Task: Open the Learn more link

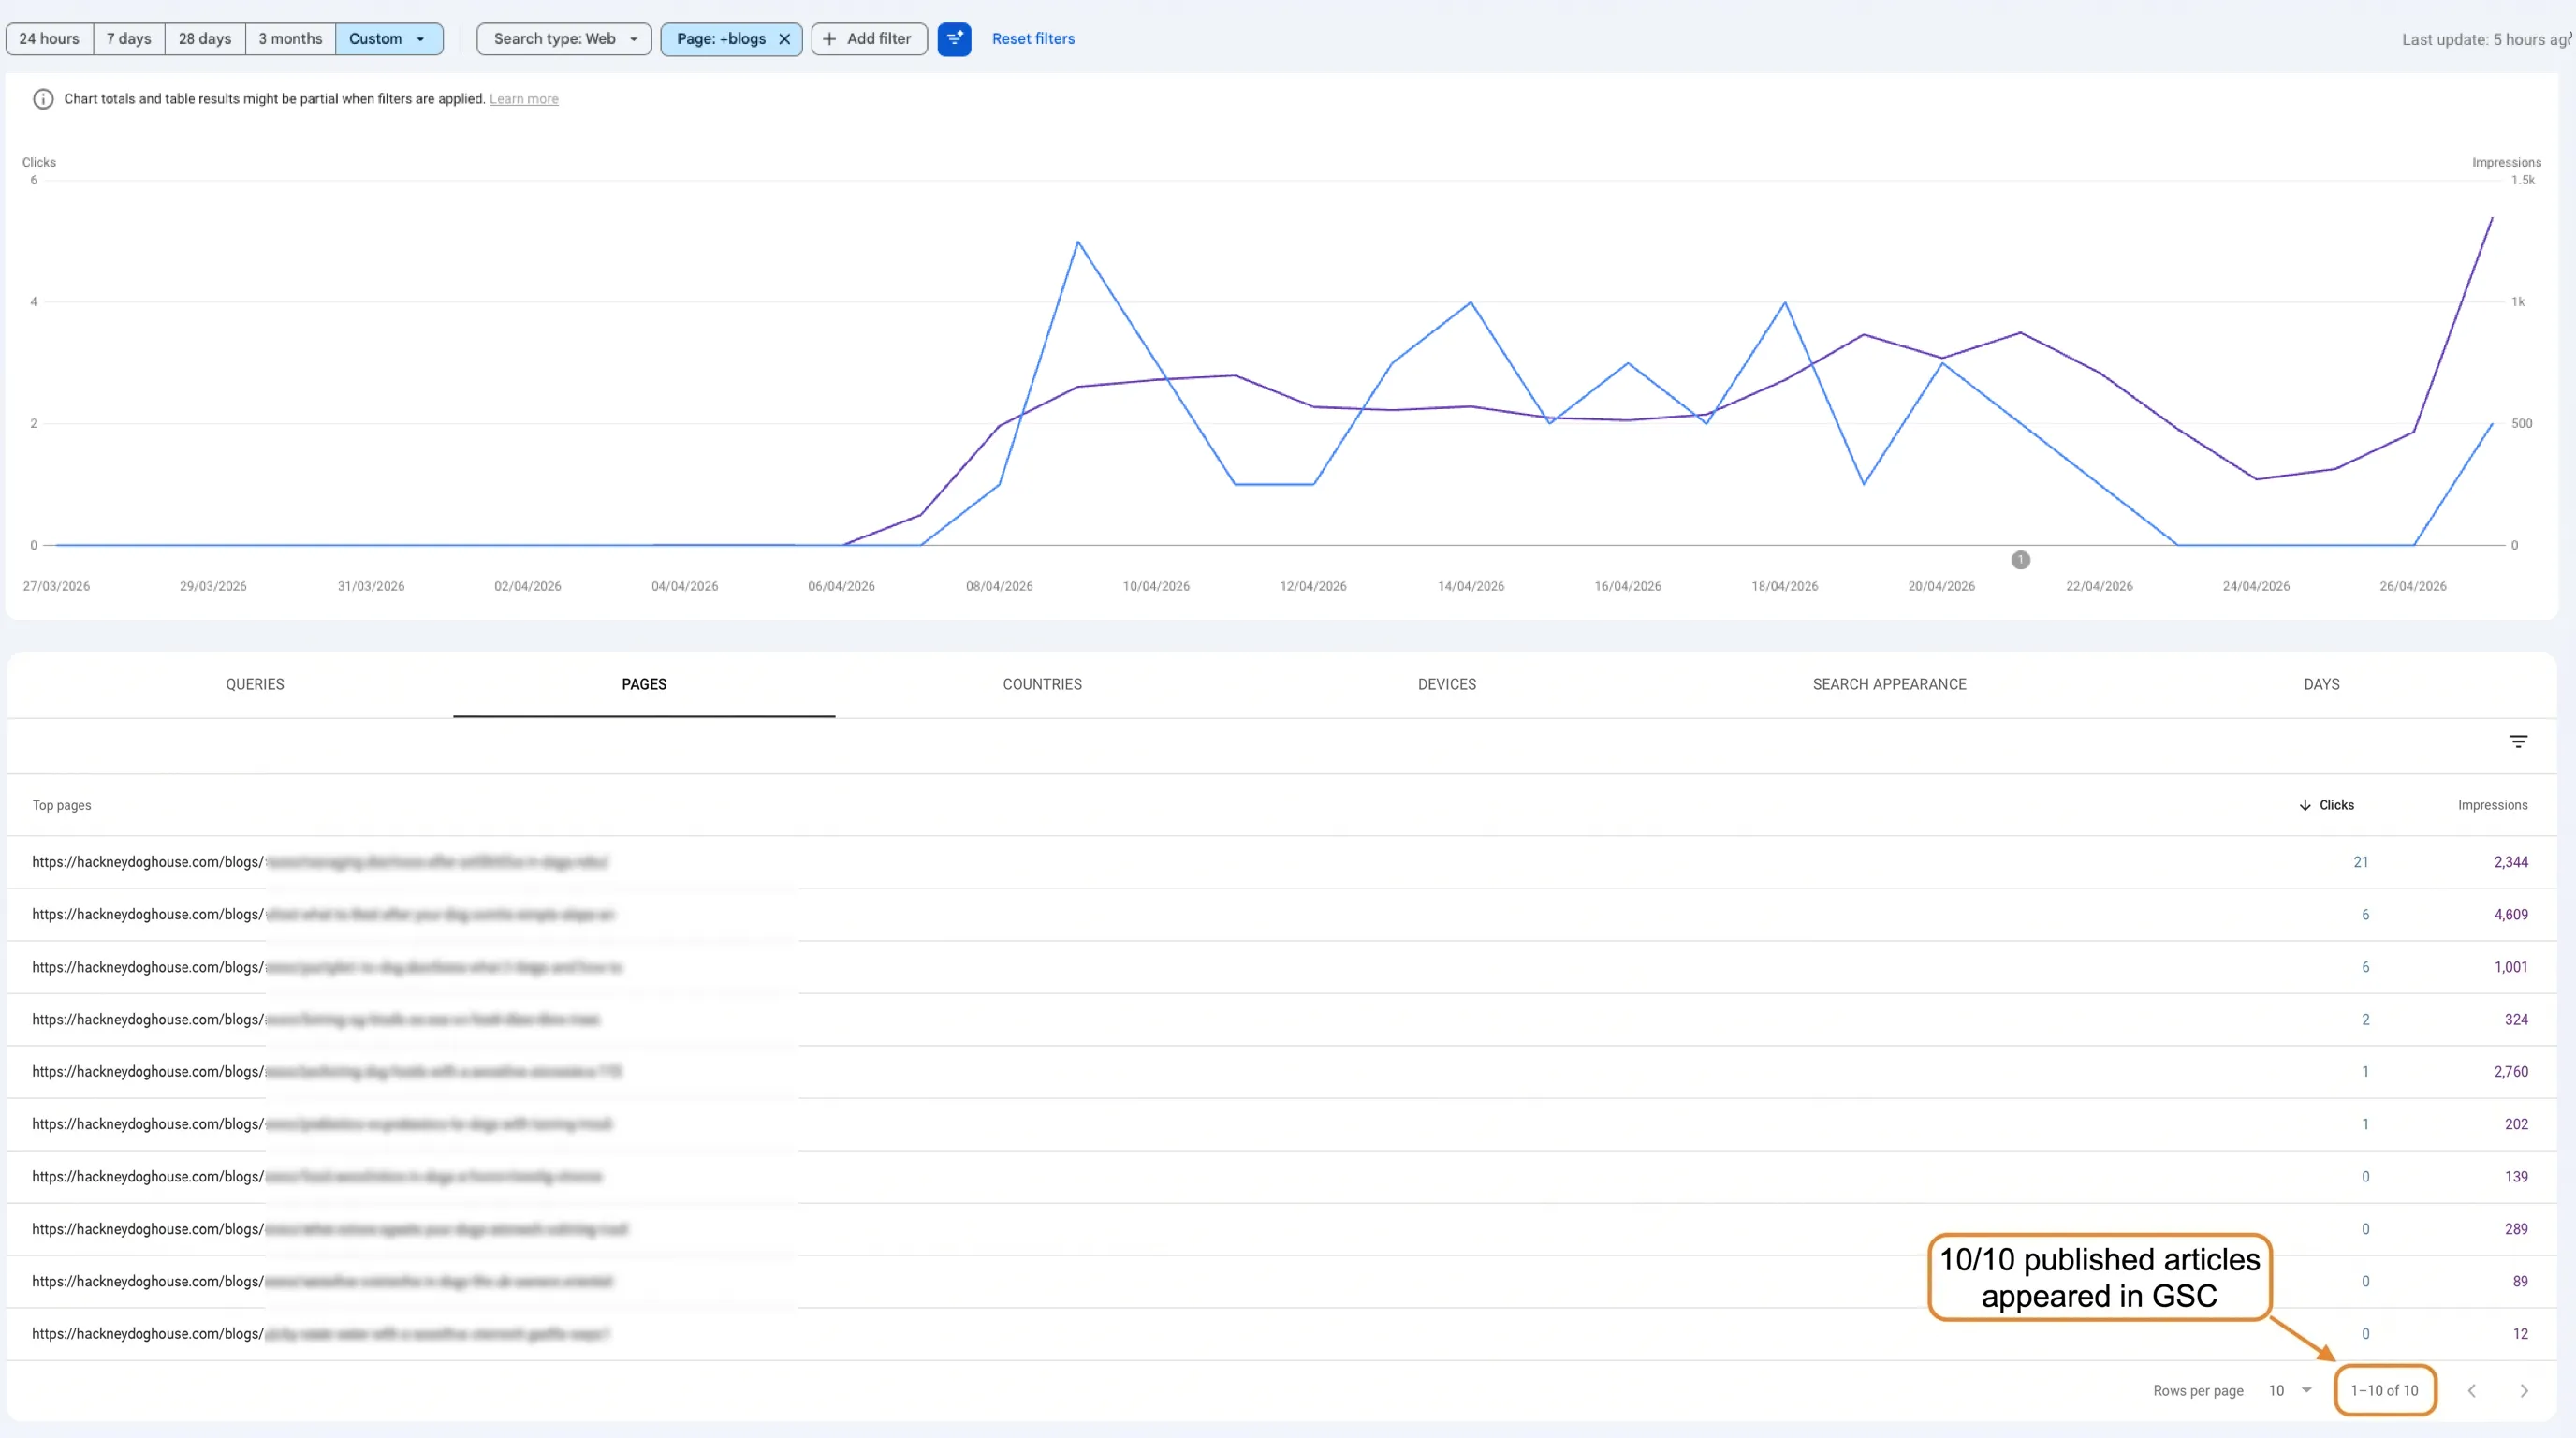Action: 524,99
